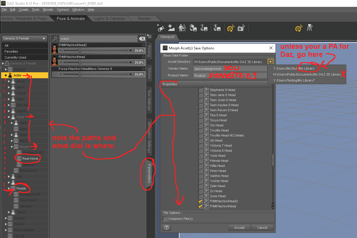Switch to Lights & Cameras activity tab

click(109, 18)
